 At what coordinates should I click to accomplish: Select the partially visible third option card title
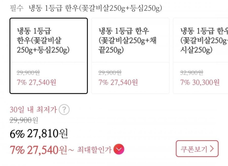pos(204,41)
